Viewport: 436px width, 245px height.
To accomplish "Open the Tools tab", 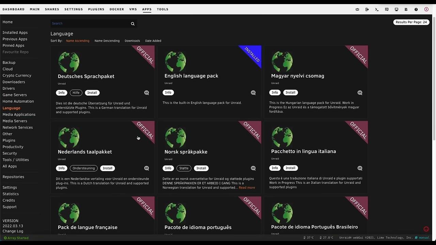I will click(163, 9).
